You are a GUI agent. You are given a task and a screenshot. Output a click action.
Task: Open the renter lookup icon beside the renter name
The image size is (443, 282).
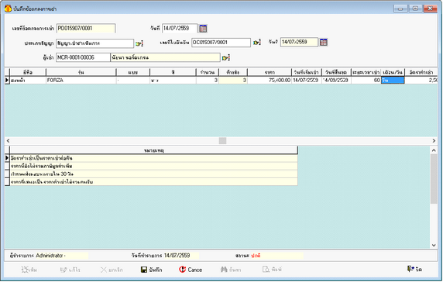click(x=226, y=57)
